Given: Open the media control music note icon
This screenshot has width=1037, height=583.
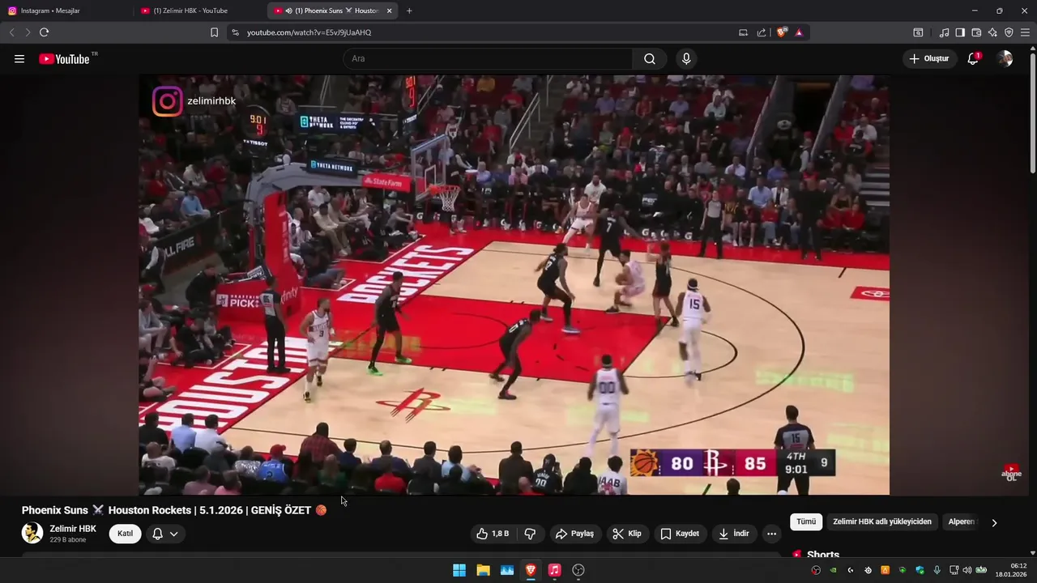Looking at the screenshot, I should click(944, 32).
